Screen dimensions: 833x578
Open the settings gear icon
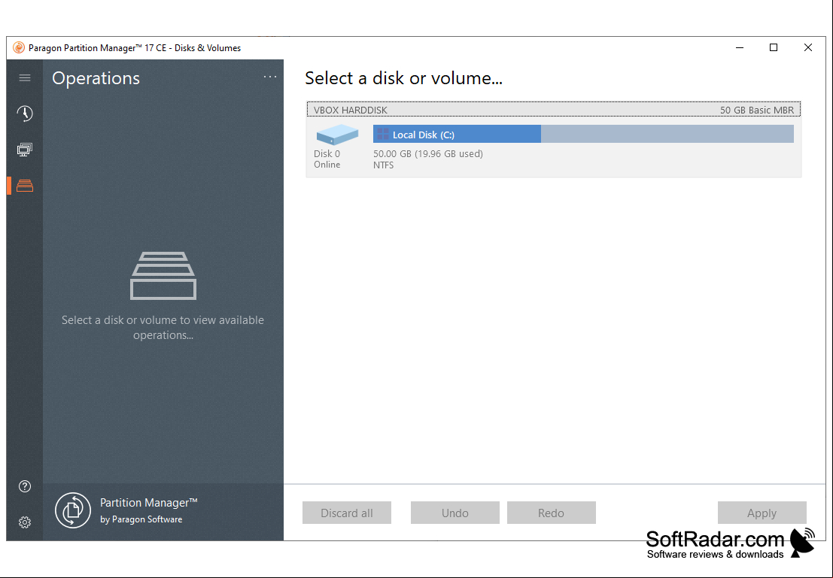coord(24,522)
